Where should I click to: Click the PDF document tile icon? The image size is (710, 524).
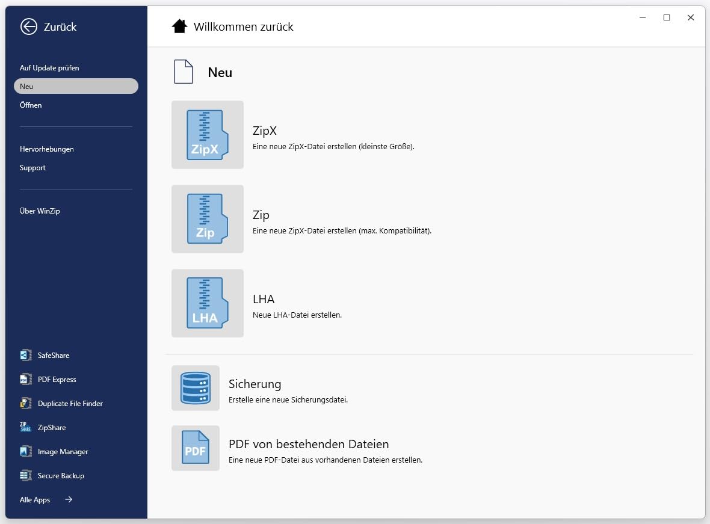(196, 448)
